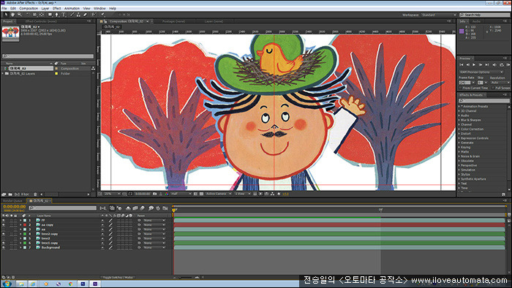Select the Selection arrow tool
Viewport: 512px width, 288px height.
point(6,15)
